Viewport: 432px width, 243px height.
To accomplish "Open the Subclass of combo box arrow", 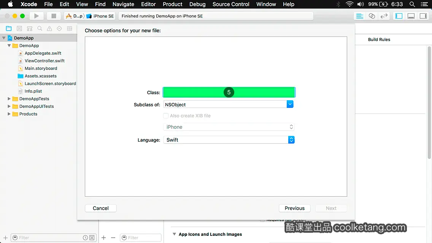I will pyautogui.click(x=290, y=104).
